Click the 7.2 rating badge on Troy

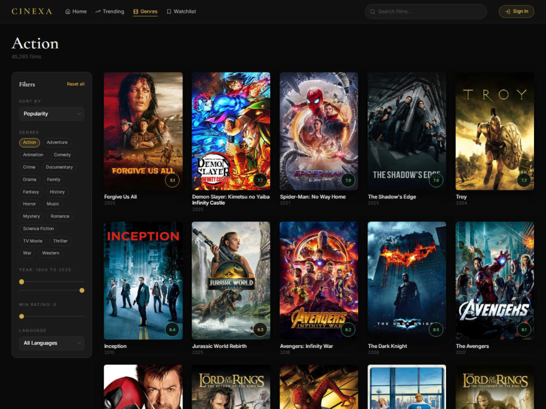(524, 180)
